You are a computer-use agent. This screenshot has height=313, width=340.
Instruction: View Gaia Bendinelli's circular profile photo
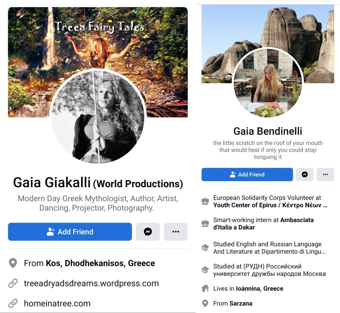pyautogui.click(x=268, y=83)
